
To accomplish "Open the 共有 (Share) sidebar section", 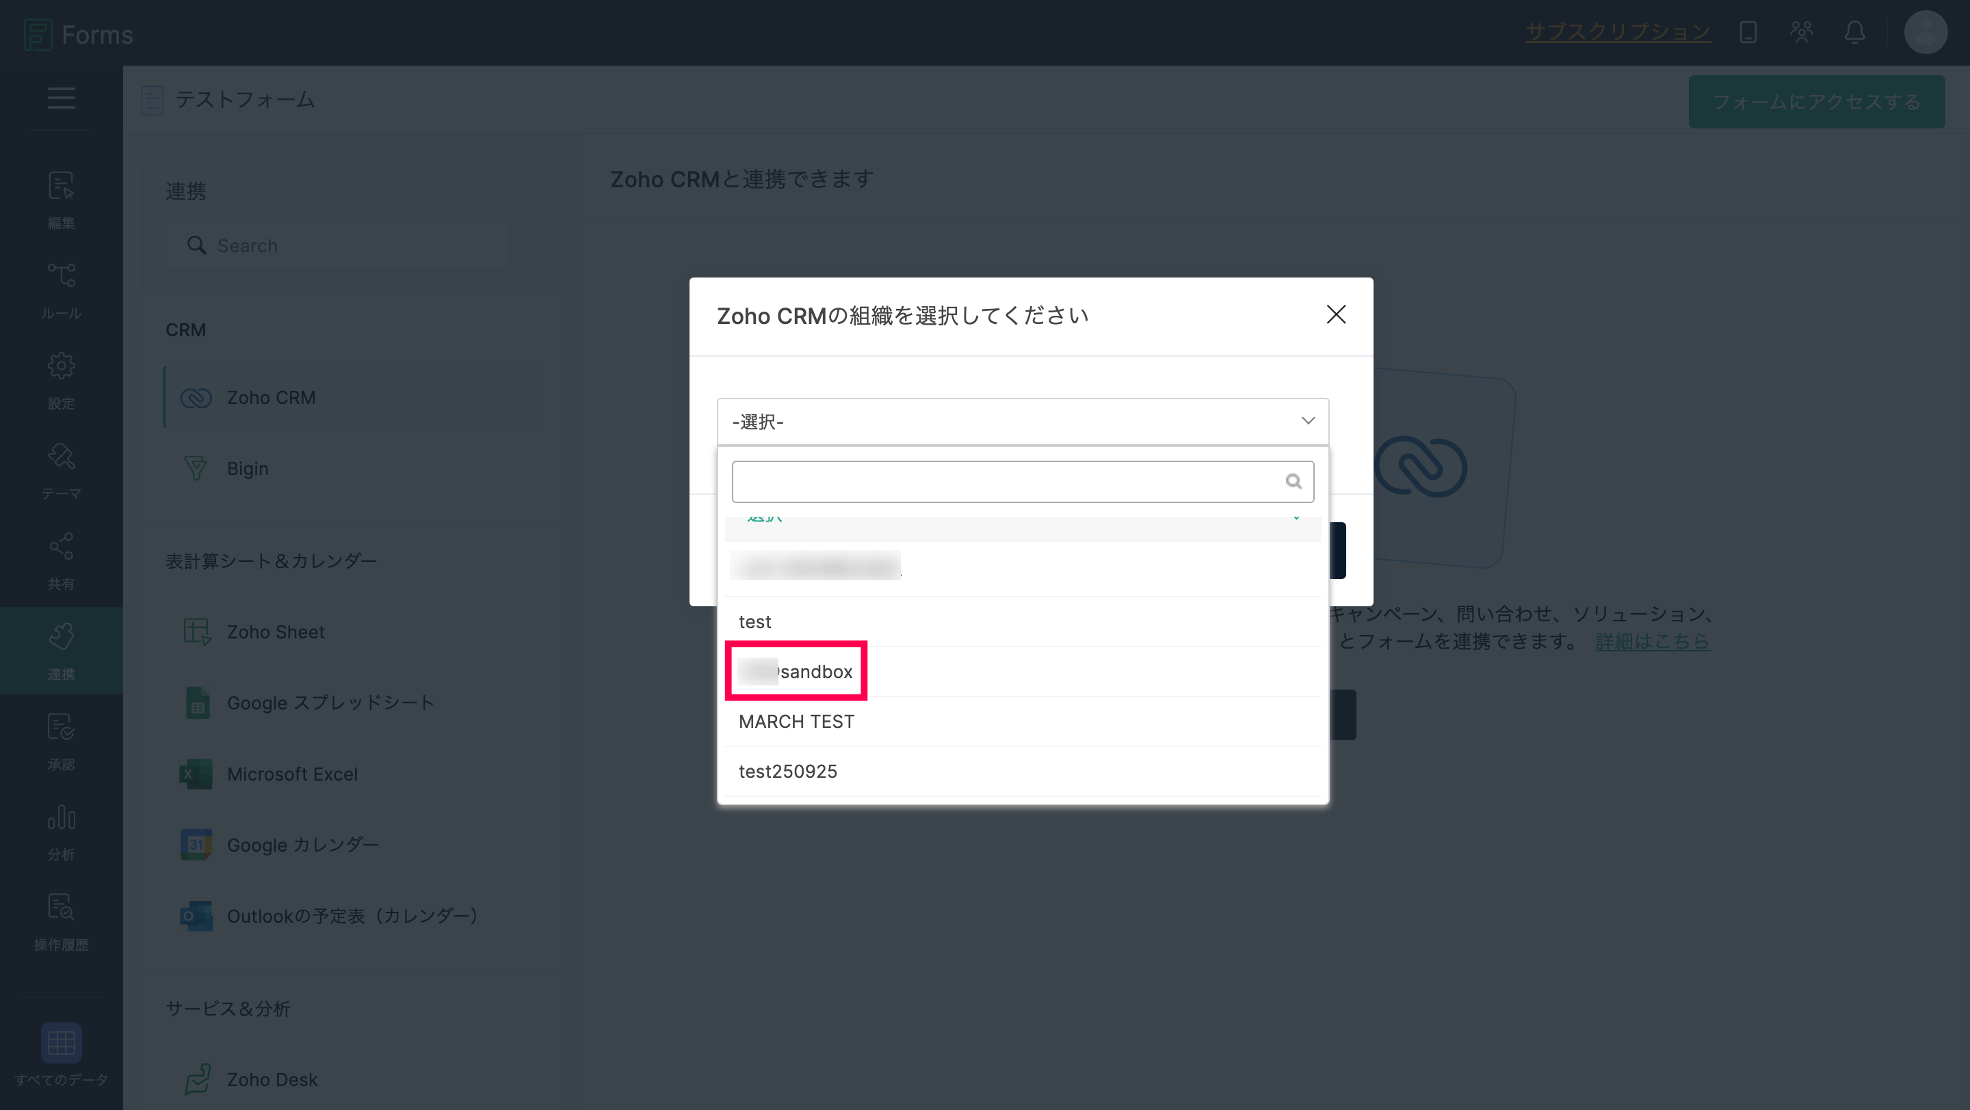I will [61, 560].
